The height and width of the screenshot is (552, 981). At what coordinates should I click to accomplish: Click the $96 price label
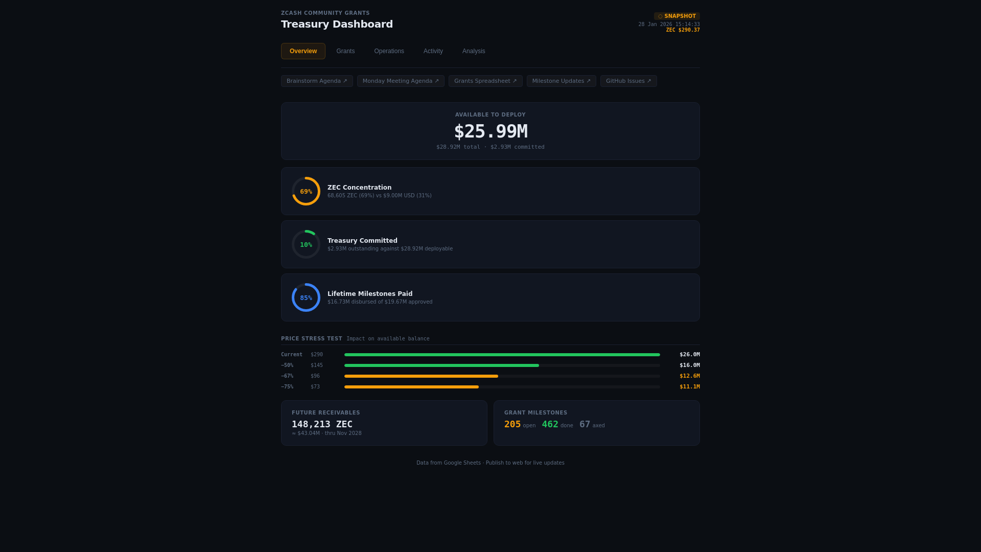point(315,376)
